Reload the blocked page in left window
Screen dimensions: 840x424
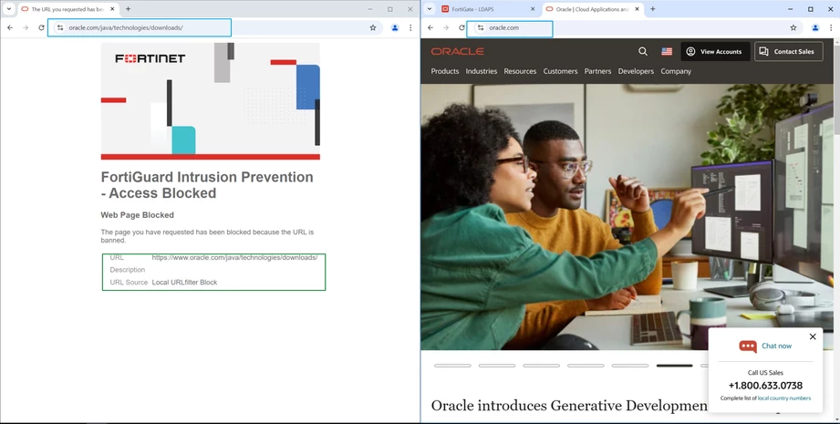(x=41, y=28)
